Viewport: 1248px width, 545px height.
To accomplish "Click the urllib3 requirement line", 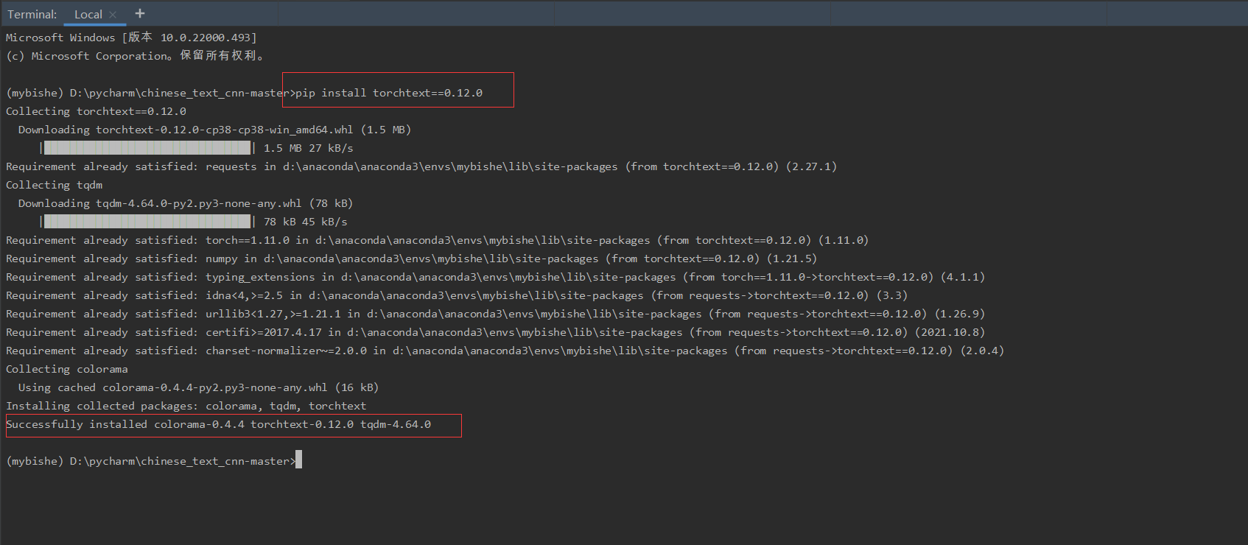I will (x=496, y=314).
